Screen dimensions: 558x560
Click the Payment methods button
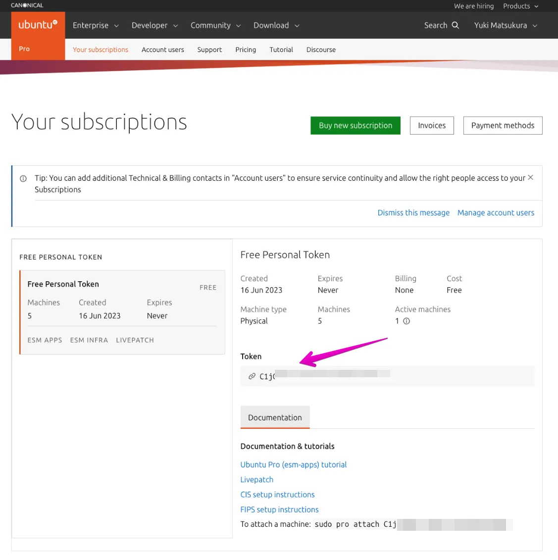(503, 125)
